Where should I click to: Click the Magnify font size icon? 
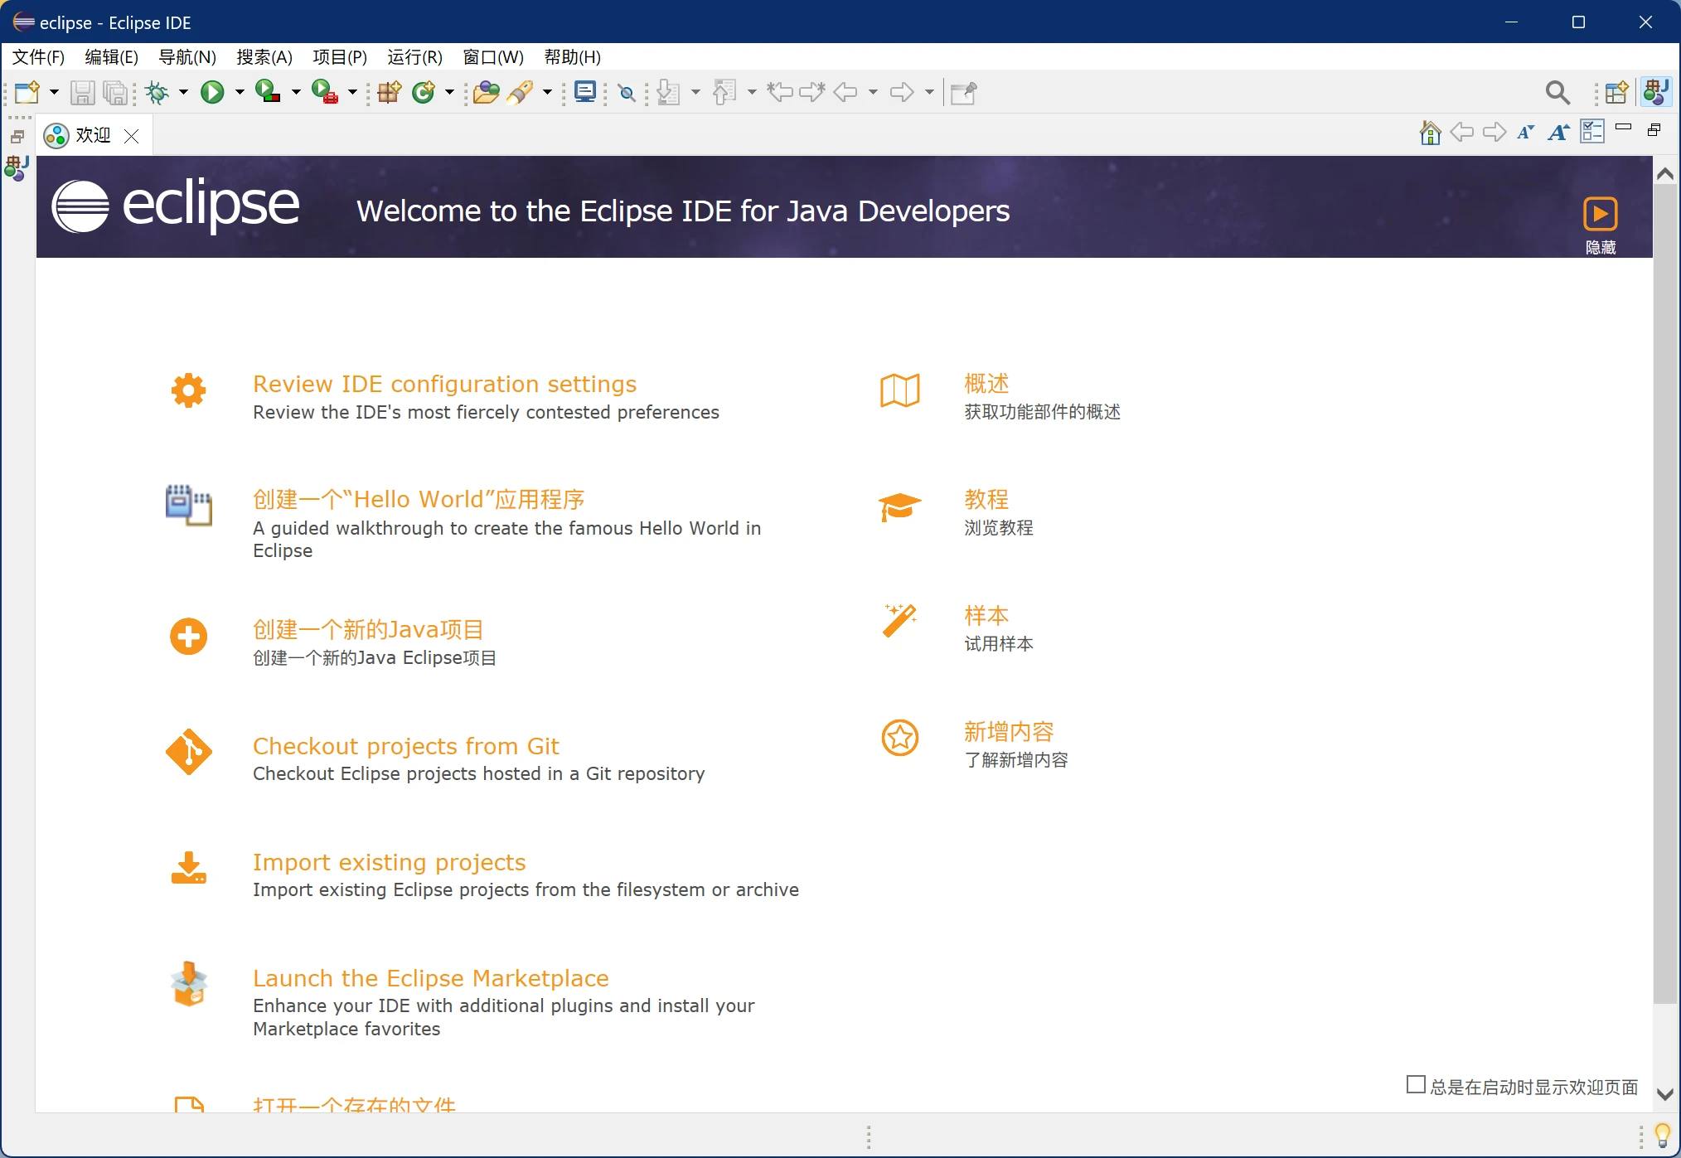[1558, 133]
